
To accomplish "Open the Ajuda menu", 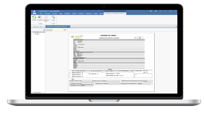I will click(x=101, y=13).
